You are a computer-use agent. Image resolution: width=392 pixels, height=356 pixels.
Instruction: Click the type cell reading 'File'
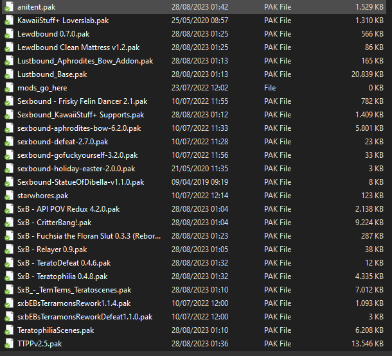click(x=270, y=88)
